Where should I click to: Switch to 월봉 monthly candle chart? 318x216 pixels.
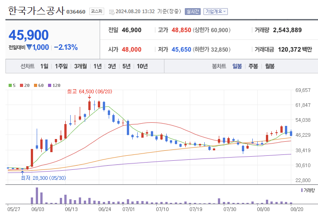point(270,66)
